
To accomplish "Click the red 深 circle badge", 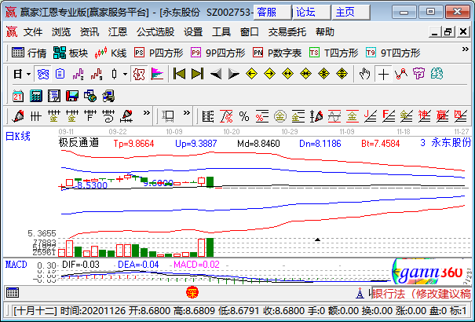I will pos(192,293).
